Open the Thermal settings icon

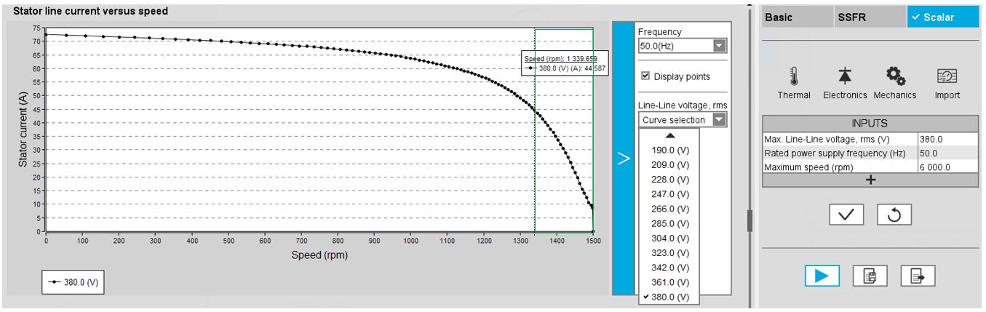point(793,76)
